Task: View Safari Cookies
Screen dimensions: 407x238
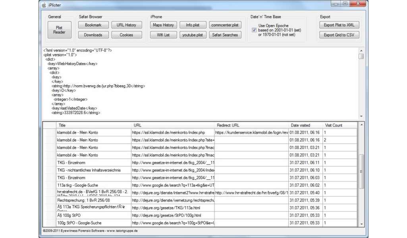Action: click(126, 35)
